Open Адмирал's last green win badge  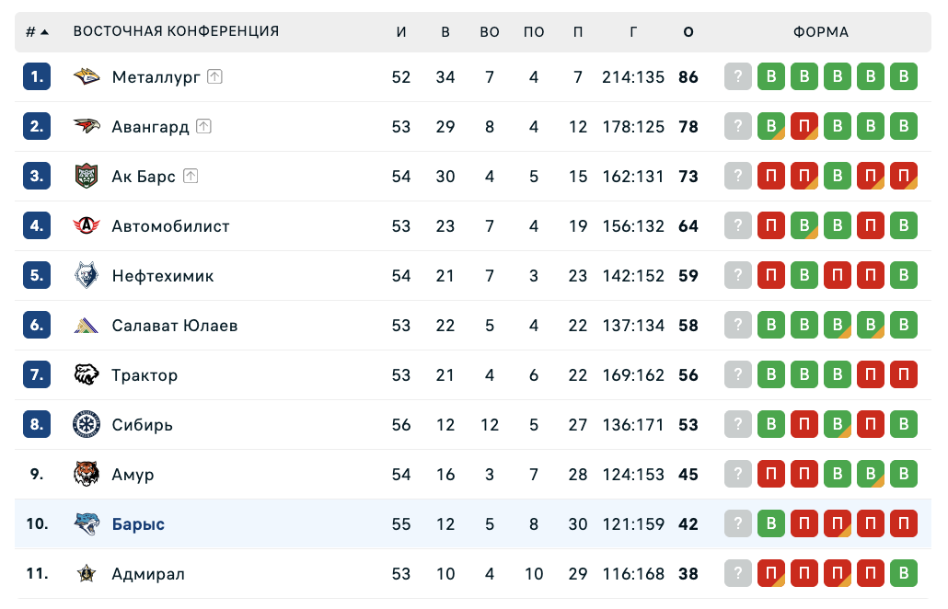pyautogui.click(x=904, y=574)
